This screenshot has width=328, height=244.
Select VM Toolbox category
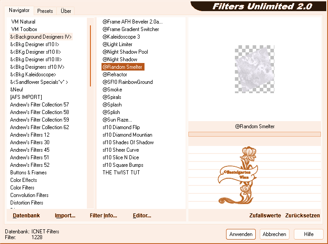pyautogui.click(x=24, y=29)
